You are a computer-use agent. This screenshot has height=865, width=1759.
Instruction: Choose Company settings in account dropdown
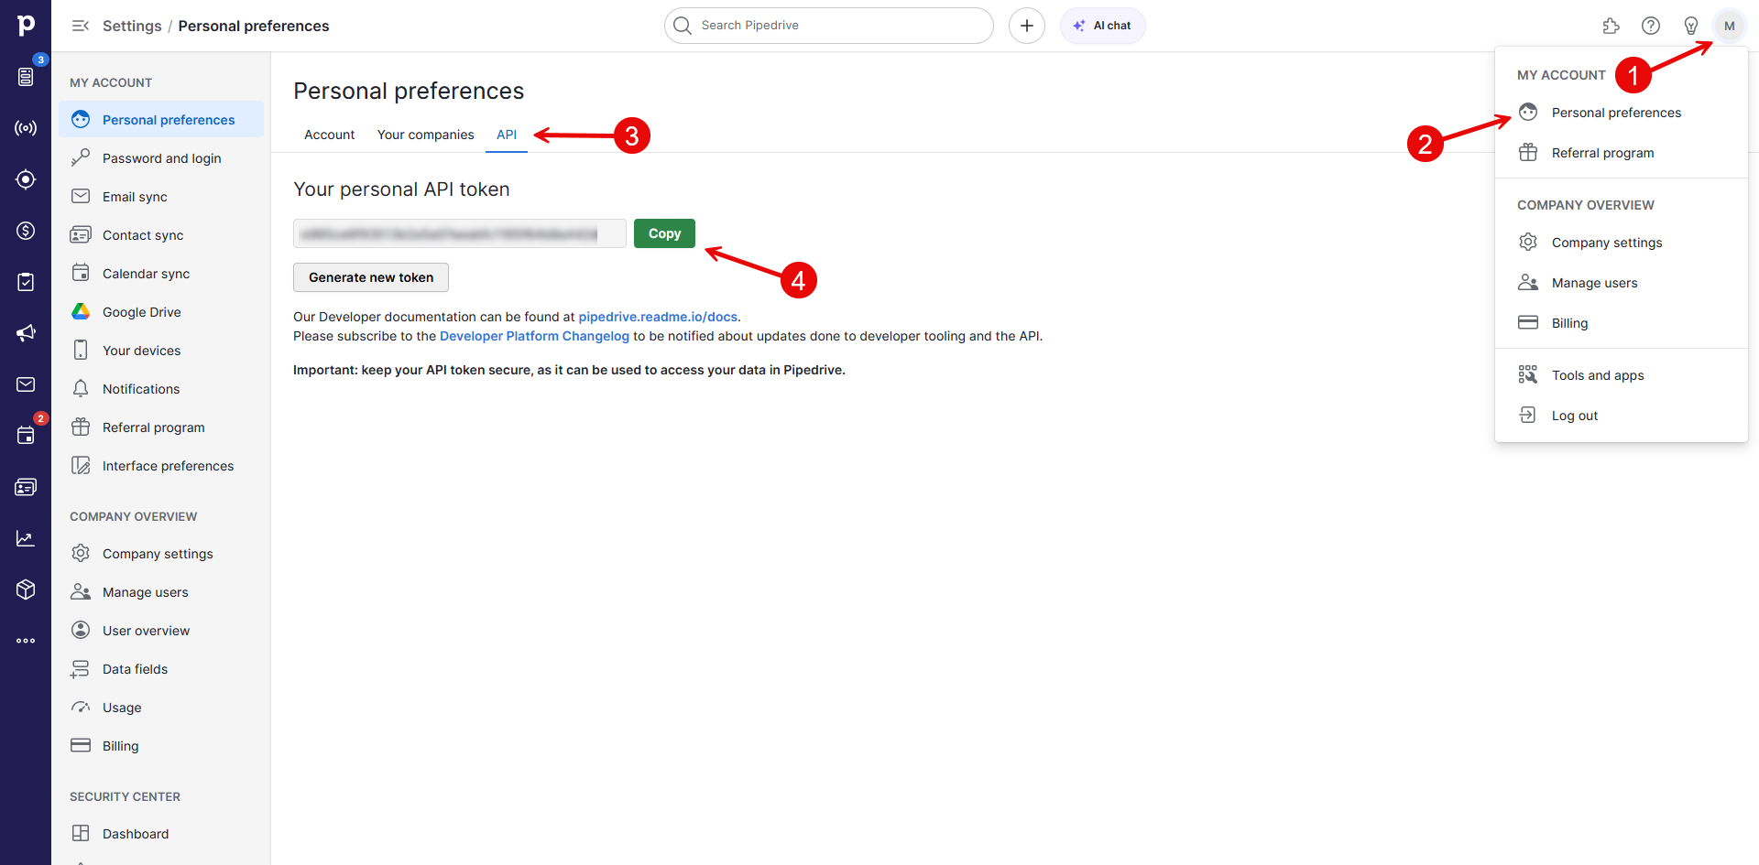1622,243
